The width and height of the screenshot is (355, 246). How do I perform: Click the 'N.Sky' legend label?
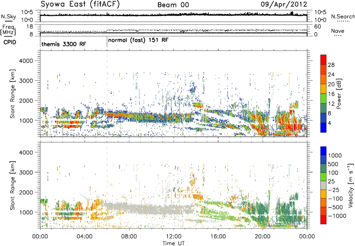point(9,16)
